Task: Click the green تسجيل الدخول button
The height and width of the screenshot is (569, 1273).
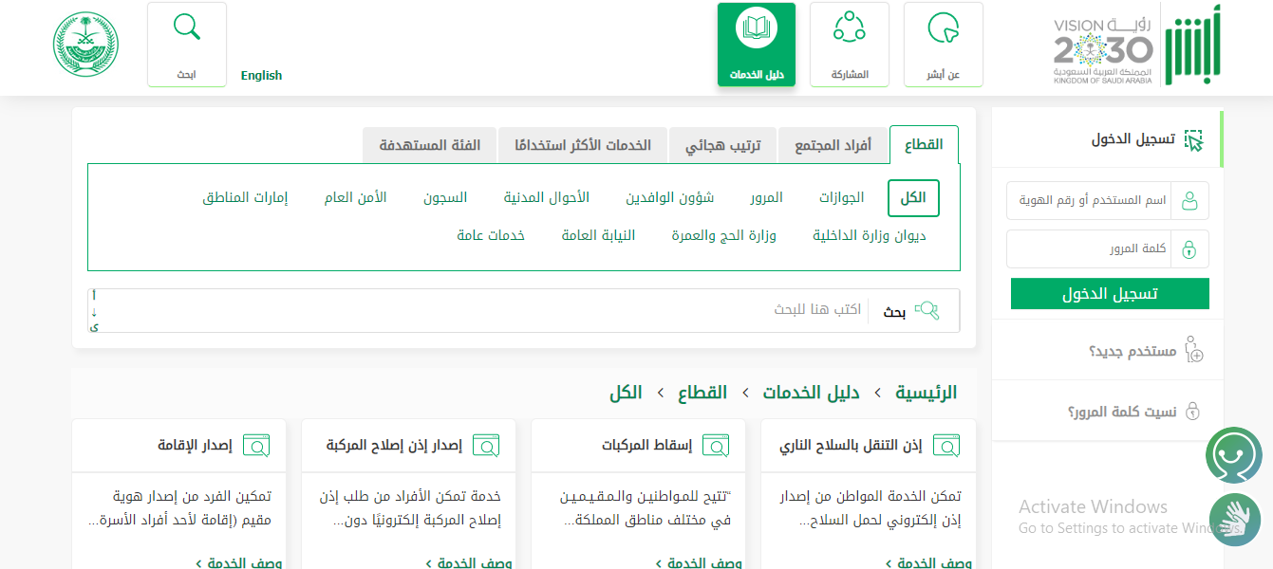Action: click(1110, 294)
